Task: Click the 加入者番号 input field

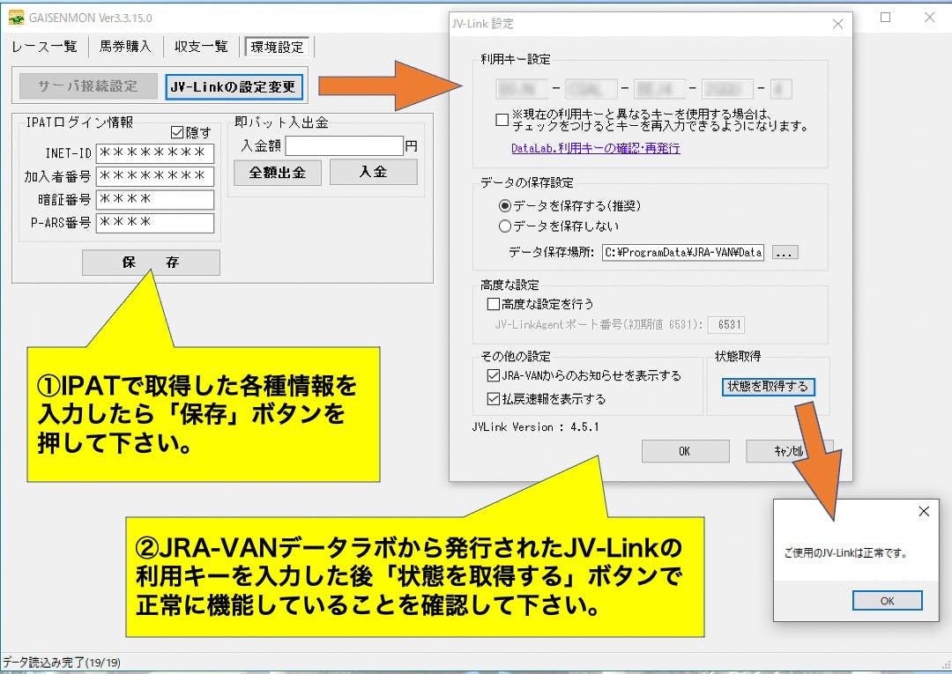Action: click(155, 176)
